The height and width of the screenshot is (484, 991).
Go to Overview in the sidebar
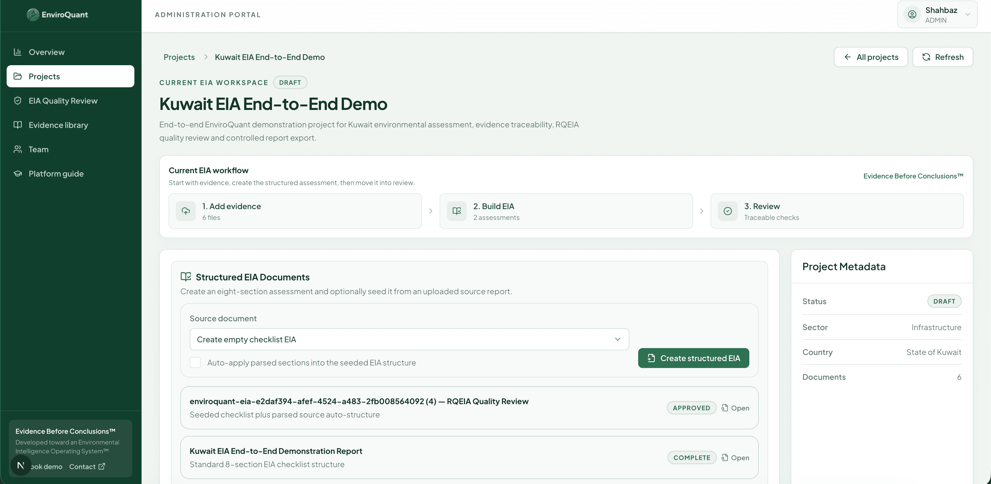(71, 52)
